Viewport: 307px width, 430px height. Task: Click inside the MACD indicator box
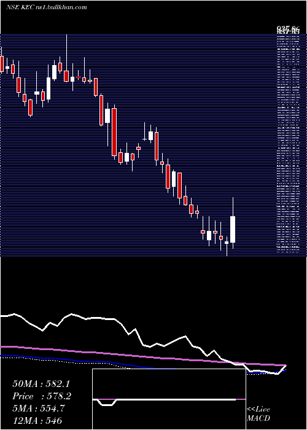169,399
